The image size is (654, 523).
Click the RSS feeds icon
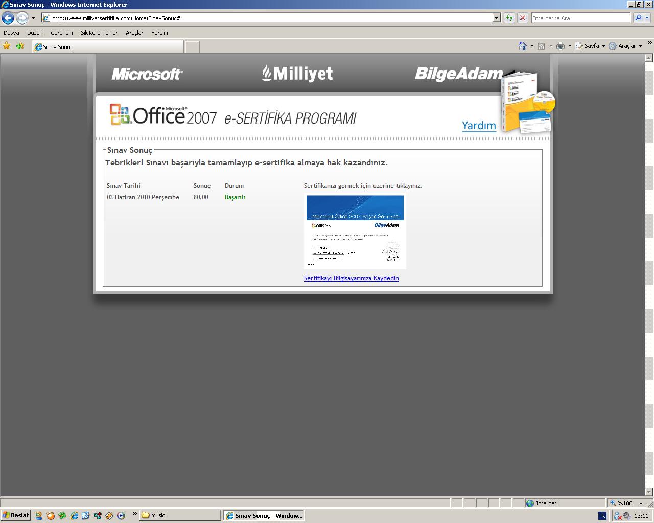point(541,46)
